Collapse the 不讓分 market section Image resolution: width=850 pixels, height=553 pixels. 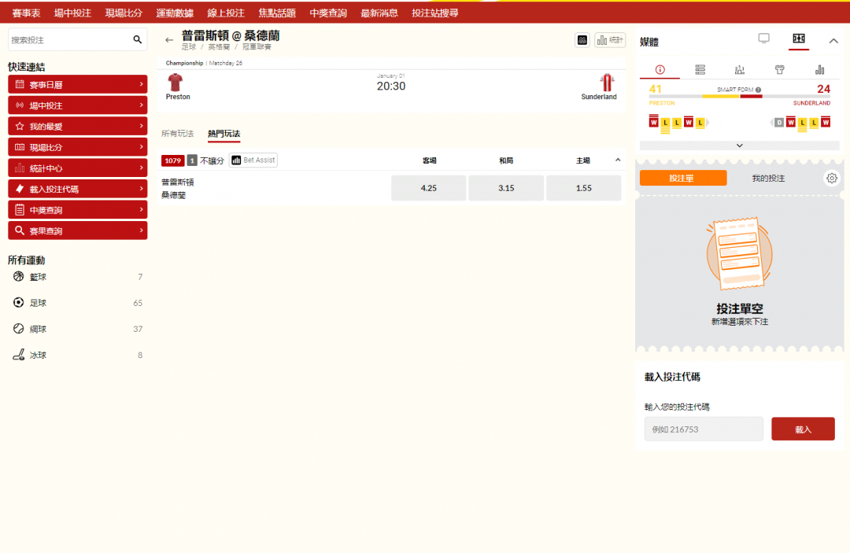pos(617,160)
